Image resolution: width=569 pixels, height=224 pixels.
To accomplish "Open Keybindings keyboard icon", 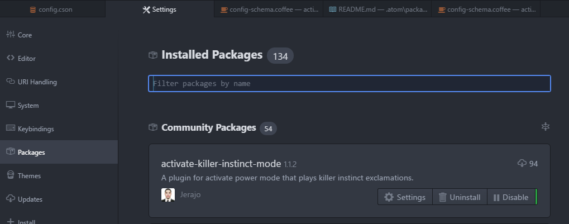I will (x=11, y=128).
